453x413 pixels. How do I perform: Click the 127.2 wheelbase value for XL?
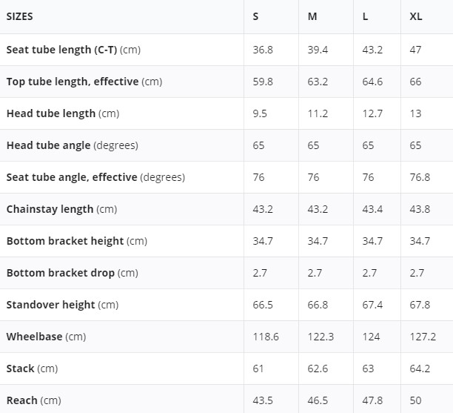pyautogui.click(x=423, y=337)
